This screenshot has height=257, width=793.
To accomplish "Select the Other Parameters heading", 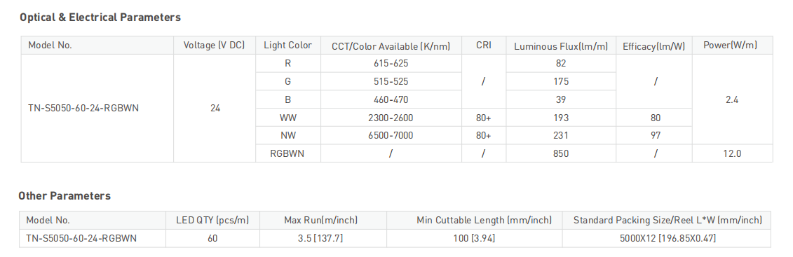I will 65,196.
